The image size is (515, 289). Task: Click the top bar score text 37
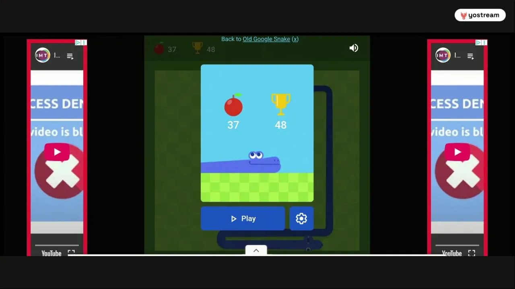(x=172, y=49)
